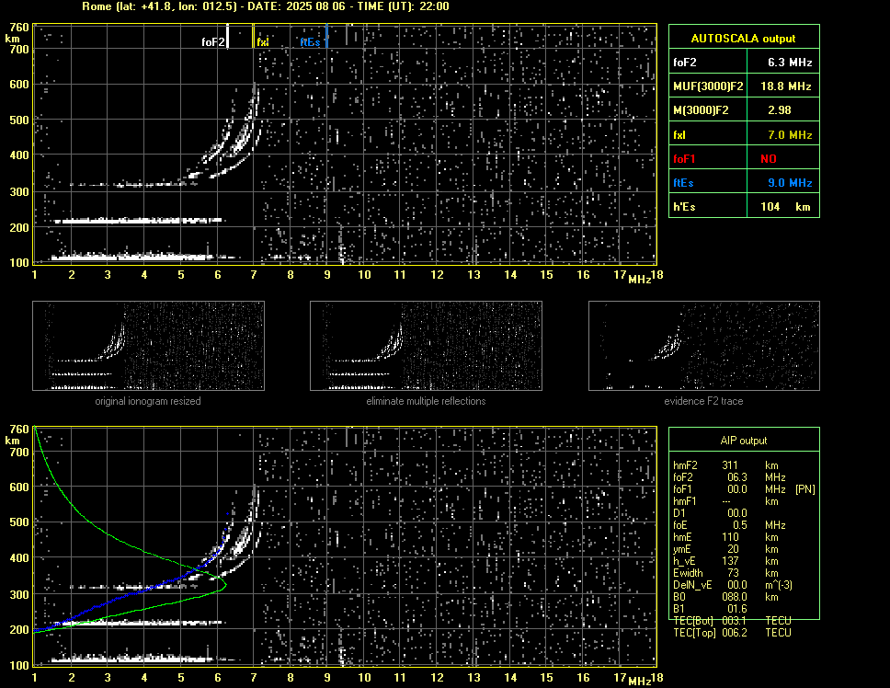Click the AUTOSCALA output table header
The width and height of the screenshot is (890, 688).
pyautogui.click(x=744, y=38)
